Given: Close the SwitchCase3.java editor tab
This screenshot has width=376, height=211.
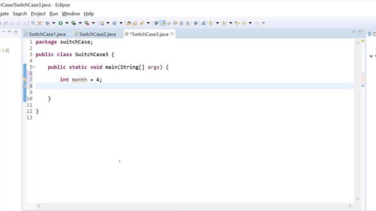Looking at the screenshot, I should pyautogui.click(x=172, y=34).
